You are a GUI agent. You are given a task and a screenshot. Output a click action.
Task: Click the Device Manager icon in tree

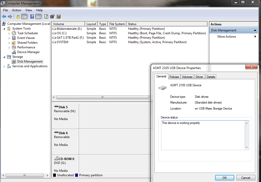coord(14,52)
